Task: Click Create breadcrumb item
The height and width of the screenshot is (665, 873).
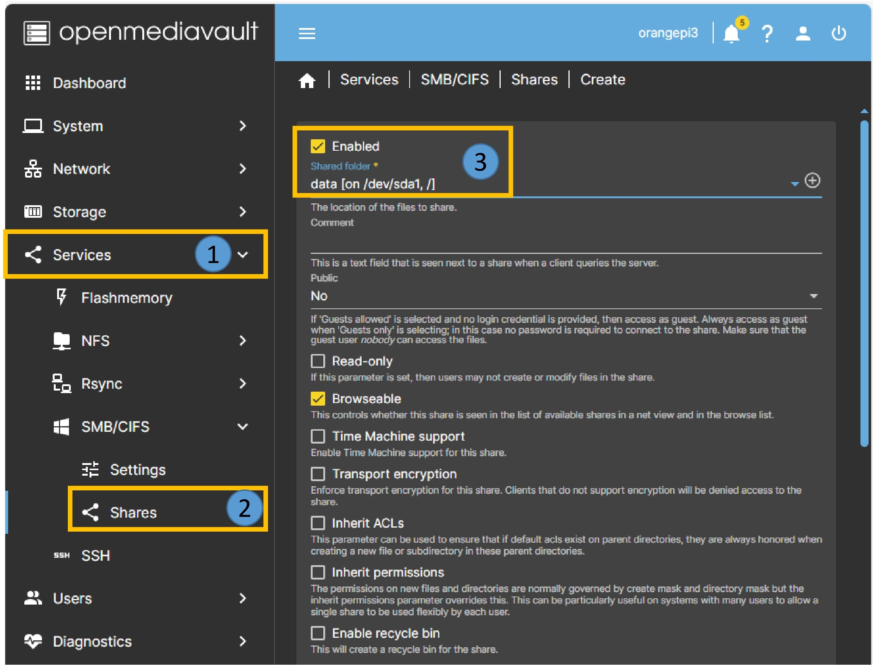Action: coord(603,80)
